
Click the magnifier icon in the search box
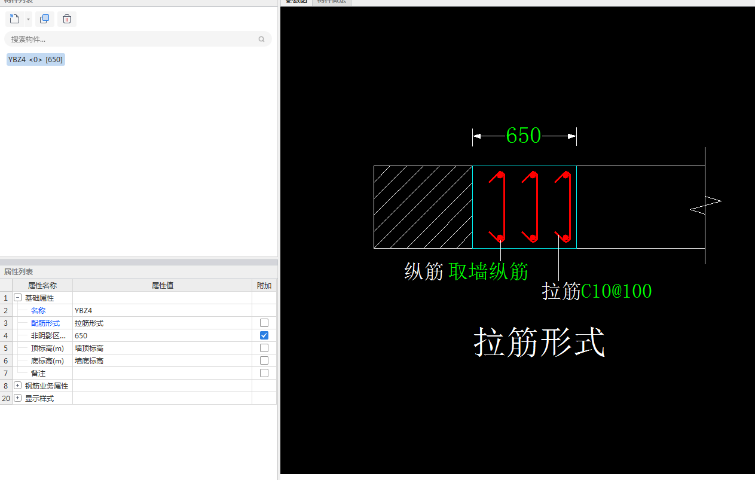point(261,39)
